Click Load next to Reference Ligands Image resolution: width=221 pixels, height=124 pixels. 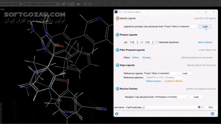pyautogui.click(x=185, y=73)
